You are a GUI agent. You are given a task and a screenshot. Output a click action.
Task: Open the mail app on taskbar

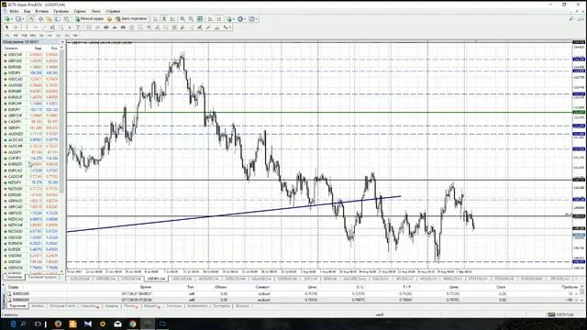click(117, 324)
